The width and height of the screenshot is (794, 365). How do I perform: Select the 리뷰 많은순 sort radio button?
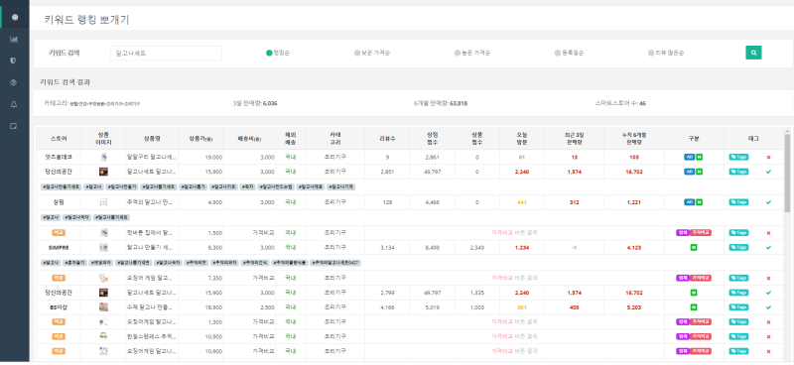click(x=651, y=53)
